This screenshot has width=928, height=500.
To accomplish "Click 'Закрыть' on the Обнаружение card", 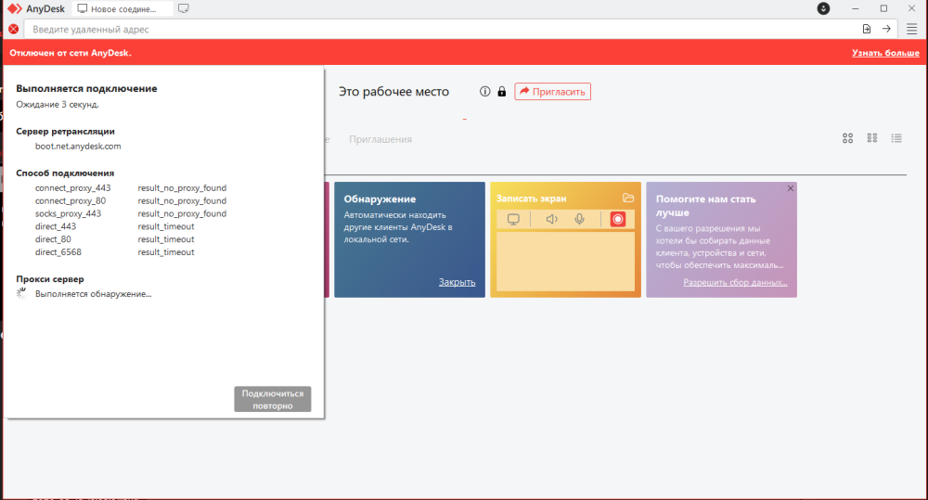I will tap(457, 282).
